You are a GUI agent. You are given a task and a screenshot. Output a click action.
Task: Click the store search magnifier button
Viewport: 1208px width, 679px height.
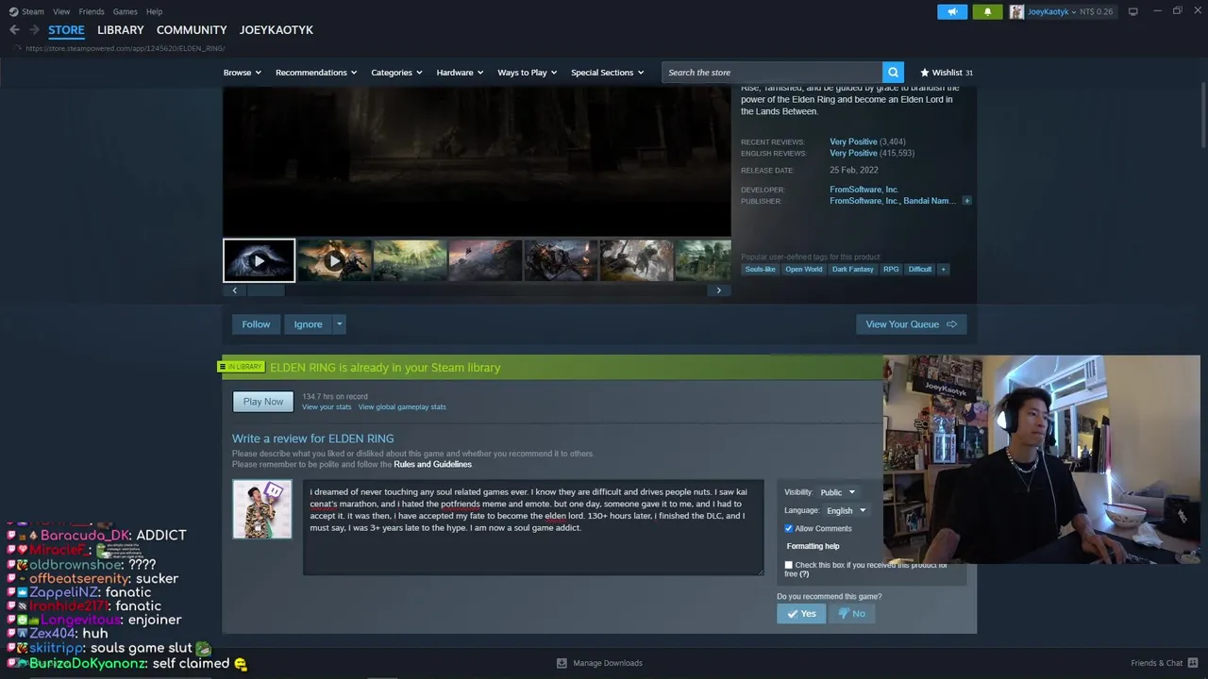coord(893,73)
